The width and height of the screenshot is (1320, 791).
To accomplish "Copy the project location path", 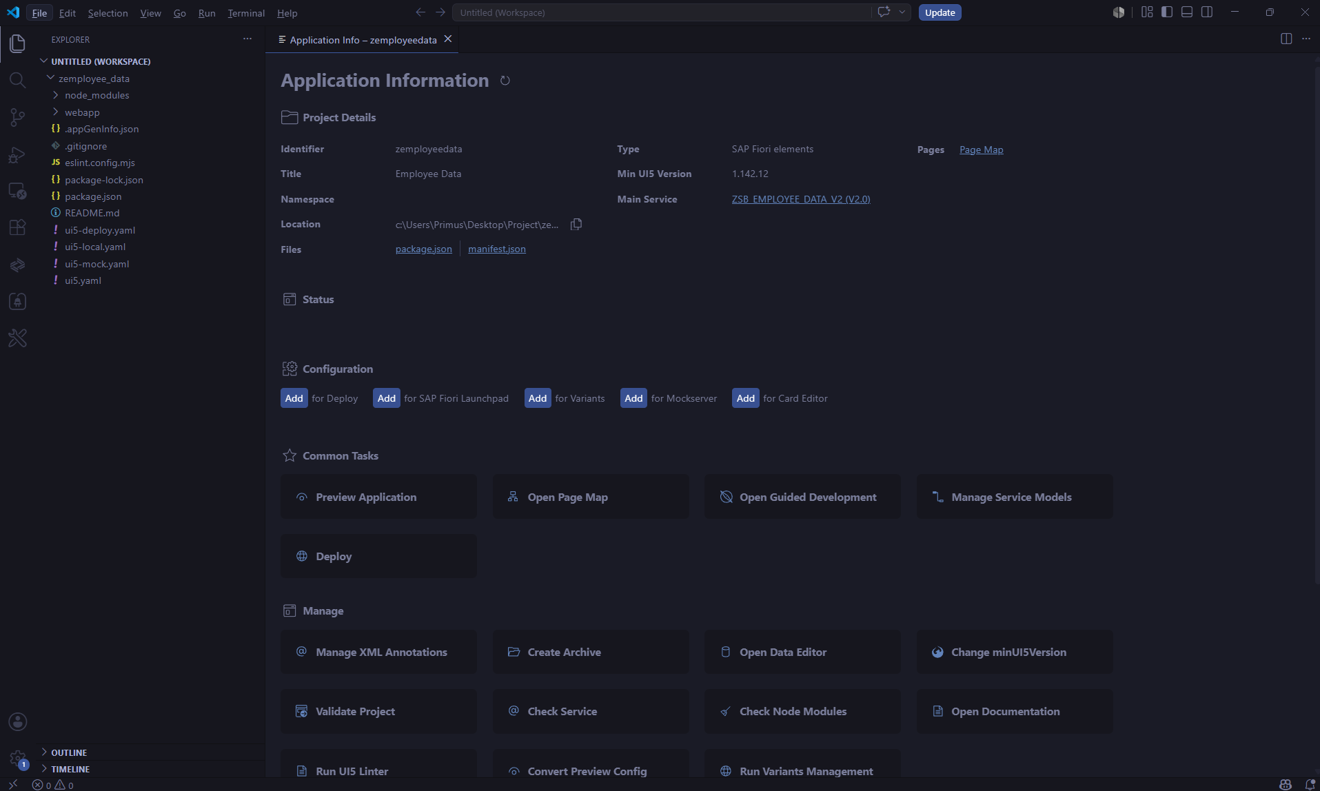I will (x=576, y=224).
